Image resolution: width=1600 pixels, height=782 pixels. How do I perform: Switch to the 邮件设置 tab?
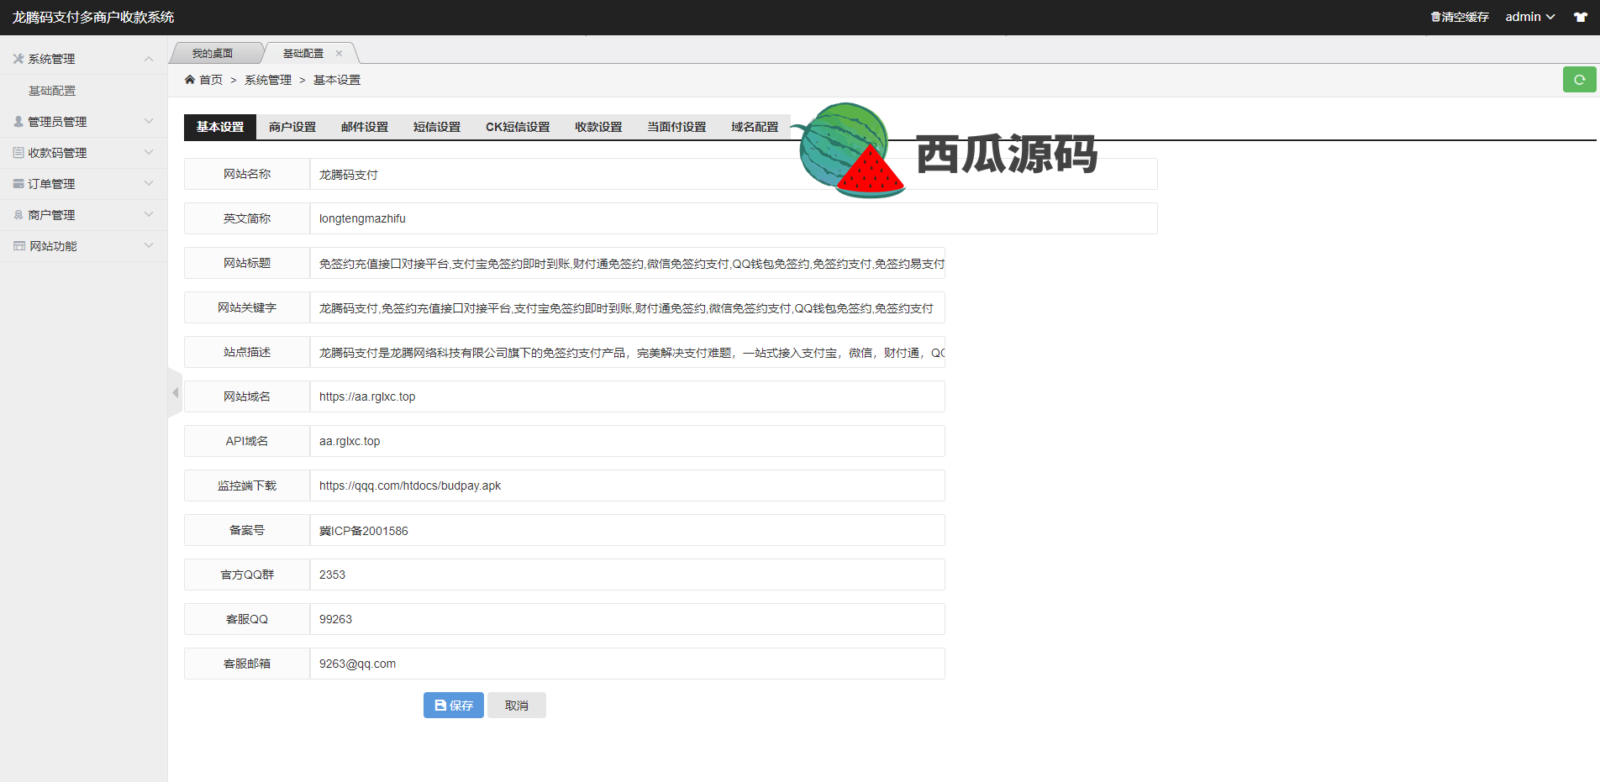pyautogui.click(x=365, y=127)
